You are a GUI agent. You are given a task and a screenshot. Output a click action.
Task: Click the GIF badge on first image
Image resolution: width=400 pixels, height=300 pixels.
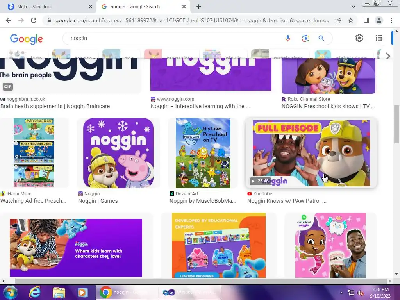(8, 87)
